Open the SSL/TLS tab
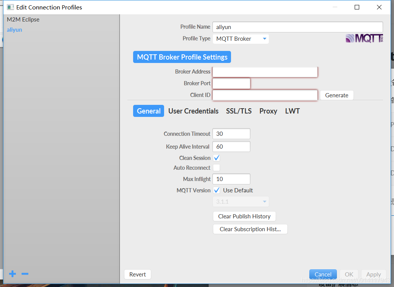This screenshot has height=287, width=394. tap(239, 111)
